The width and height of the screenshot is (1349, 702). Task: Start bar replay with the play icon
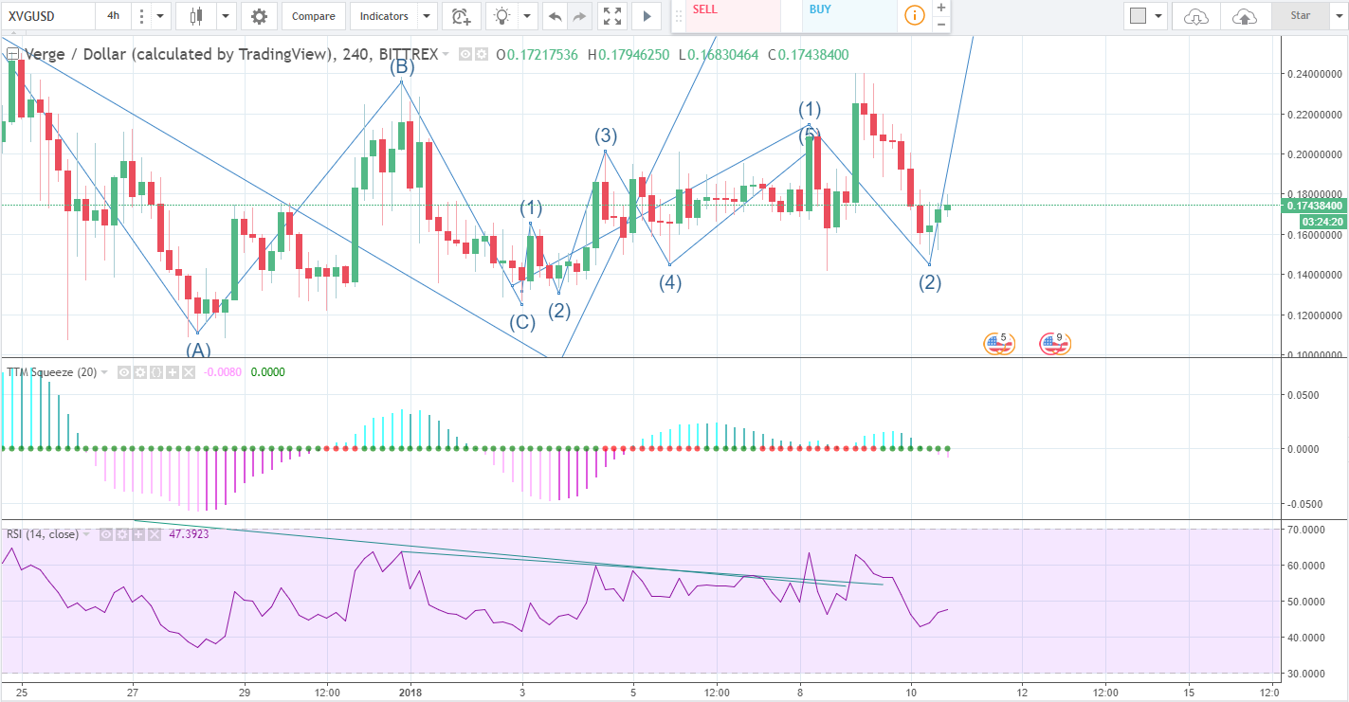(646, 16)
